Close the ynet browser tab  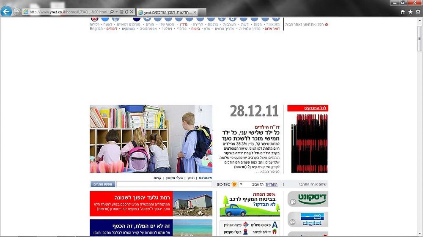195,12
